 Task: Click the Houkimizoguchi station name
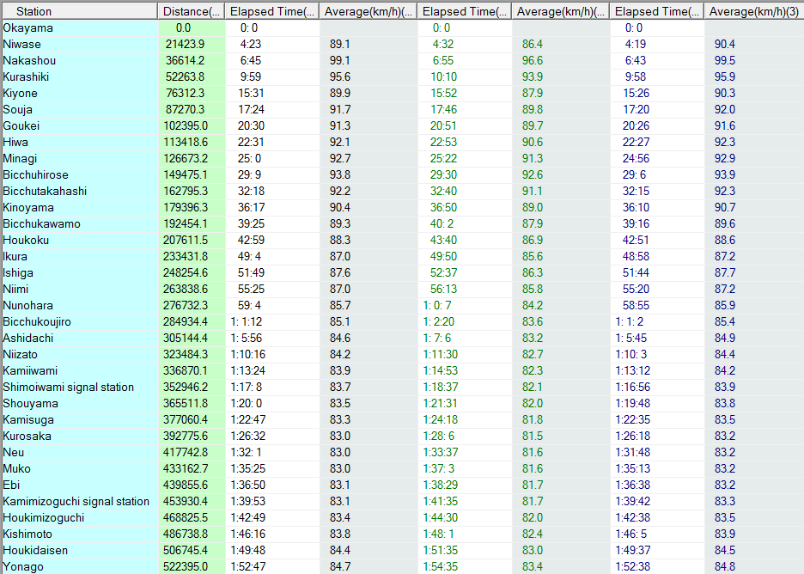pyautogui.click(x=44, y=518)
